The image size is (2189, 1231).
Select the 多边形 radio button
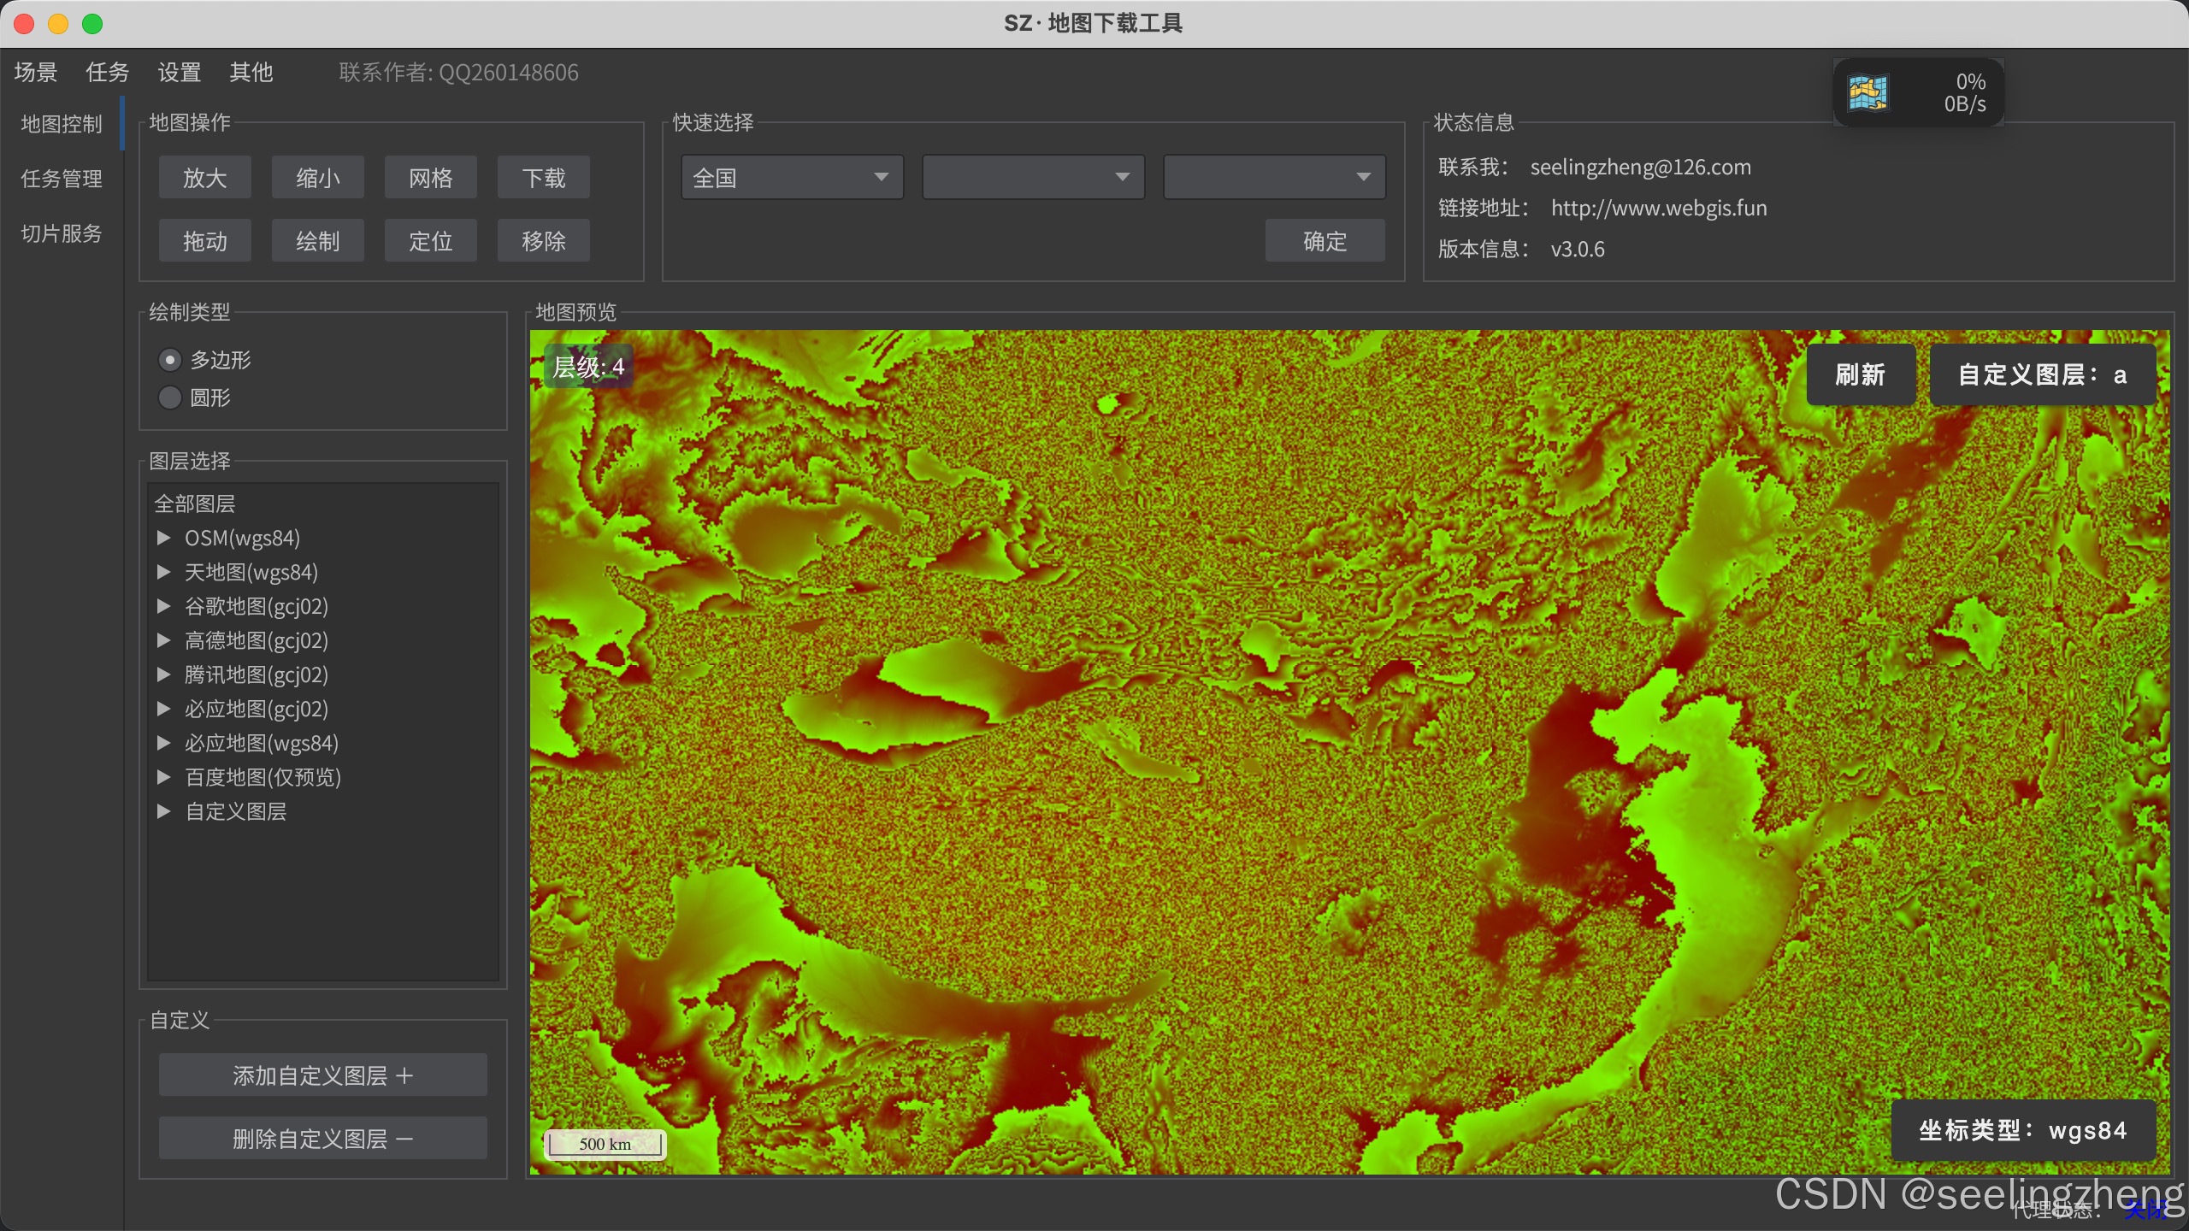pyautogui.click(x=170, y=360)
